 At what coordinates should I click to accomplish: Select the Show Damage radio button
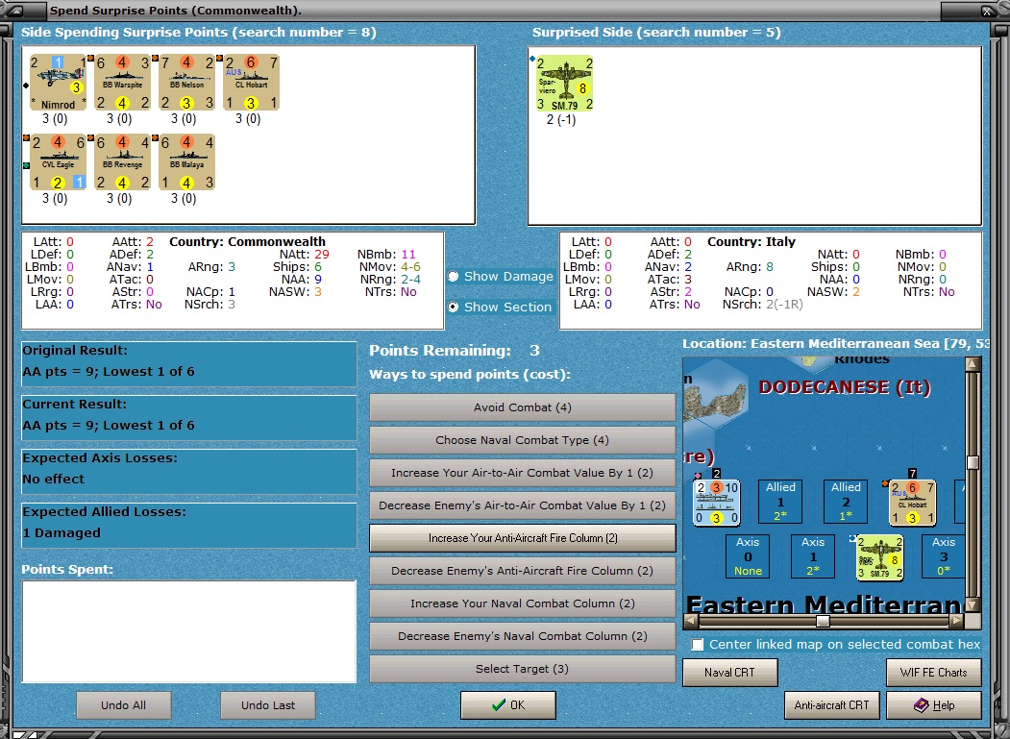(x=454, y=276)
